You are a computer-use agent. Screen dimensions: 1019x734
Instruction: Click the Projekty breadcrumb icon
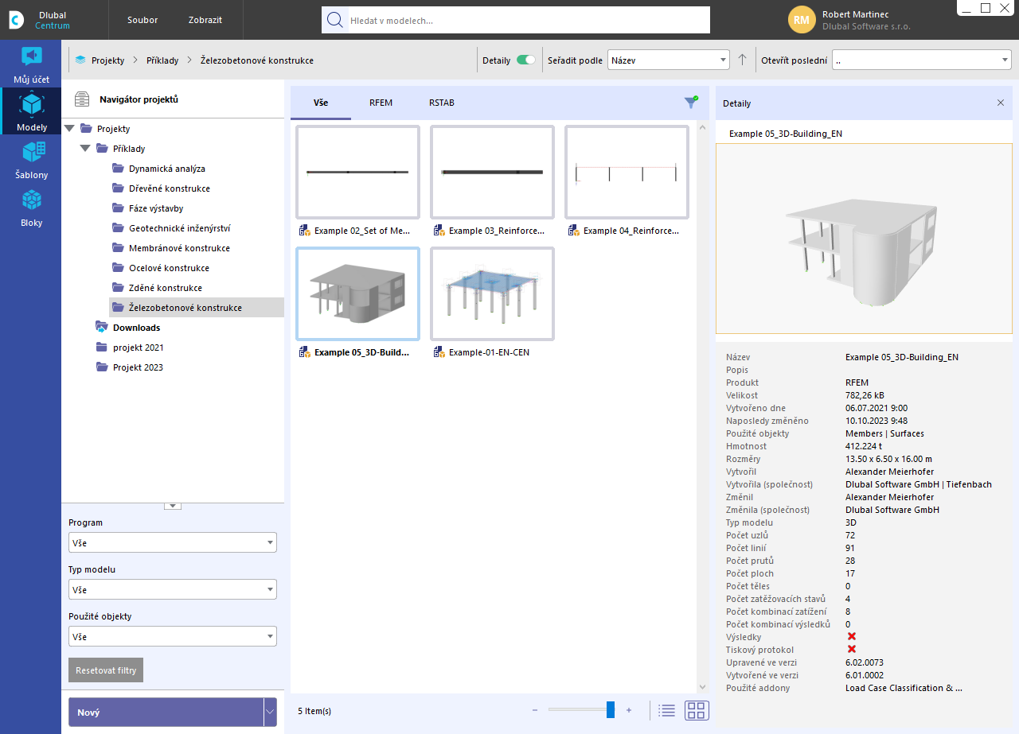click(80, 60)
